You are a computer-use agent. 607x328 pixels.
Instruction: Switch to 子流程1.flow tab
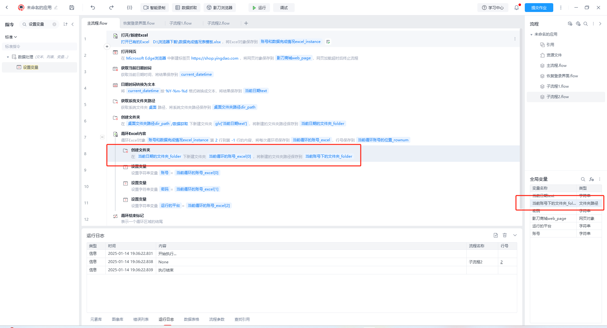pos(181,23)
